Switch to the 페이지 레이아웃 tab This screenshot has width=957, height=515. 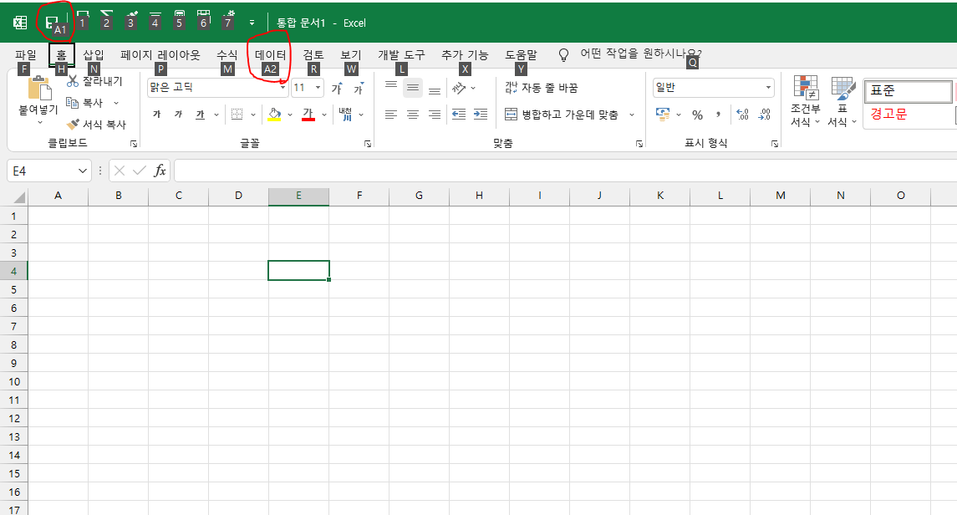[160, 55]
